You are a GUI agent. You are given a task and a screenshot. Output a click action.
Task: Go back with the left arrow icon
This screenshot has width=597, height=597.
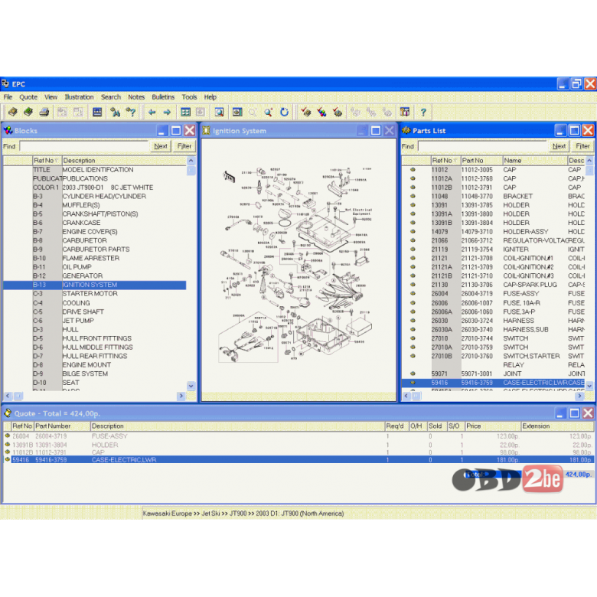point(152,112)
